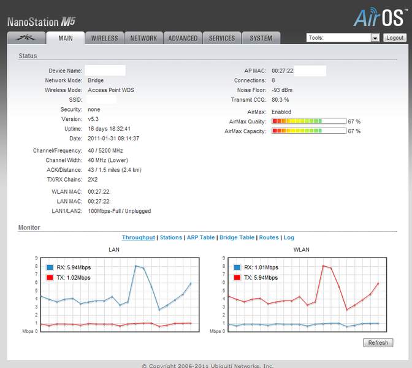Click the '2X2' chains value
This screenshot has height=368, width=412.
[93, 180]
